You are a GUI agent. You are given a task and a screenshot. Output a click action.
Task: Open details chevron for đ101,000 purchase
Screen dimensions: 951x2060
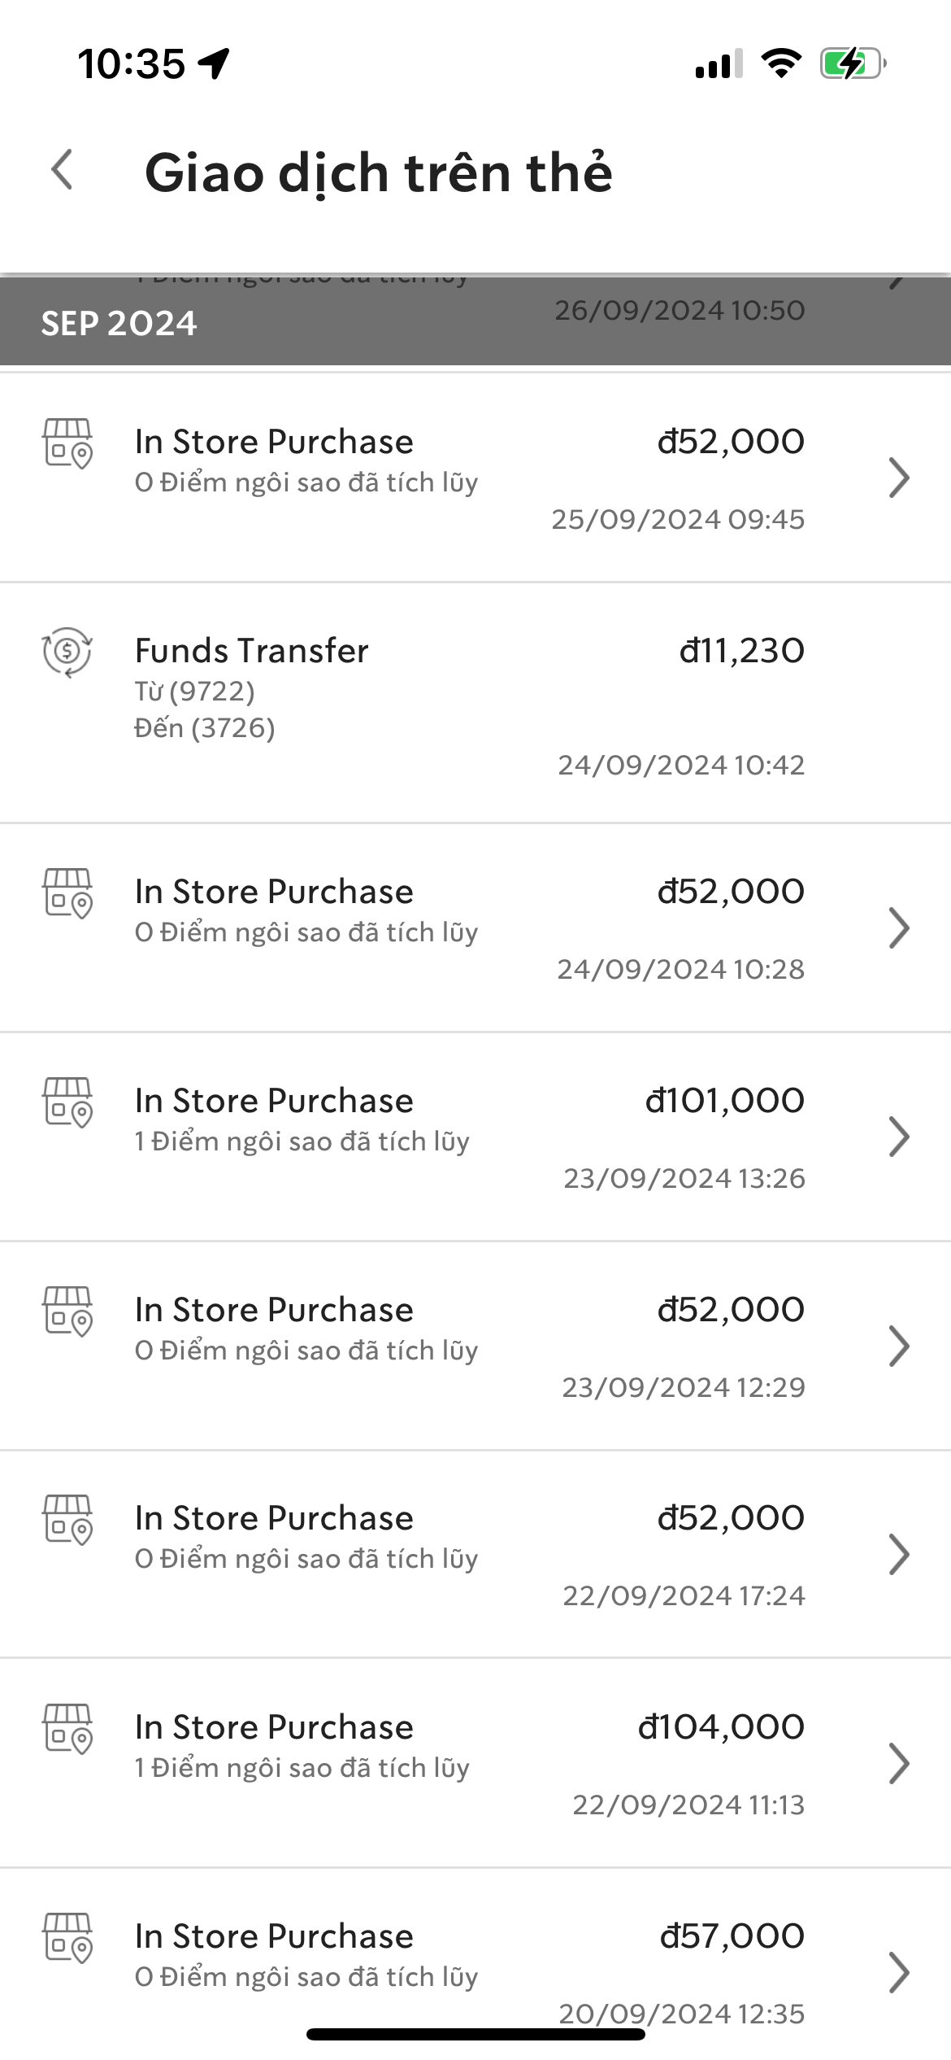898,1137
